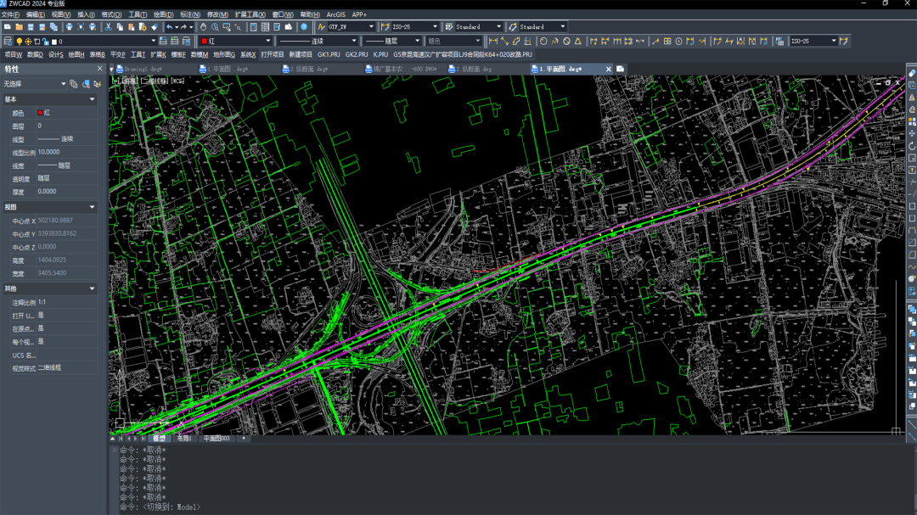Click the 新建项目 button
917x515 pixels.
point(301,54)
